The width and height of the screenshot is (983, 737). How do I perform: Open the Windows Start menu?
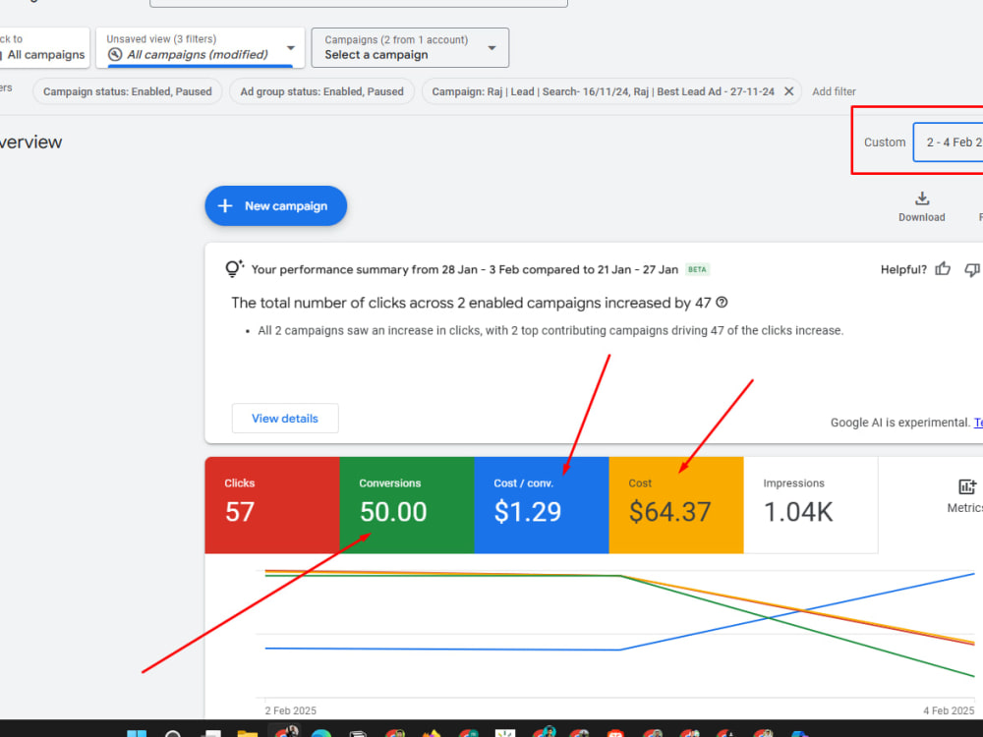click(137, 734)
